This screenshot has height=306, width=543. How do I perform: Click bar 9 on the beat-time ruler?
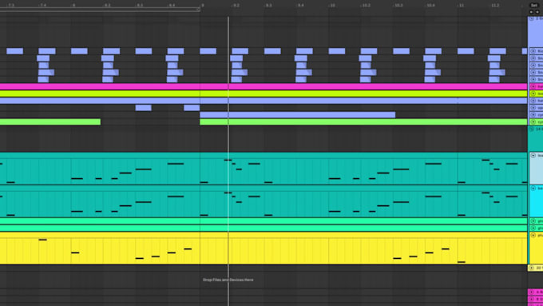tap(202, 6)
